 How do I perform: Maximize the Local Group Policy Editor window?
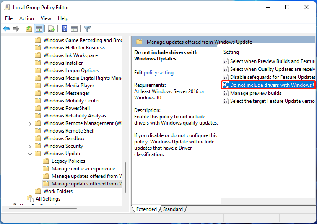pyautogui.click(x=287, y=7)
